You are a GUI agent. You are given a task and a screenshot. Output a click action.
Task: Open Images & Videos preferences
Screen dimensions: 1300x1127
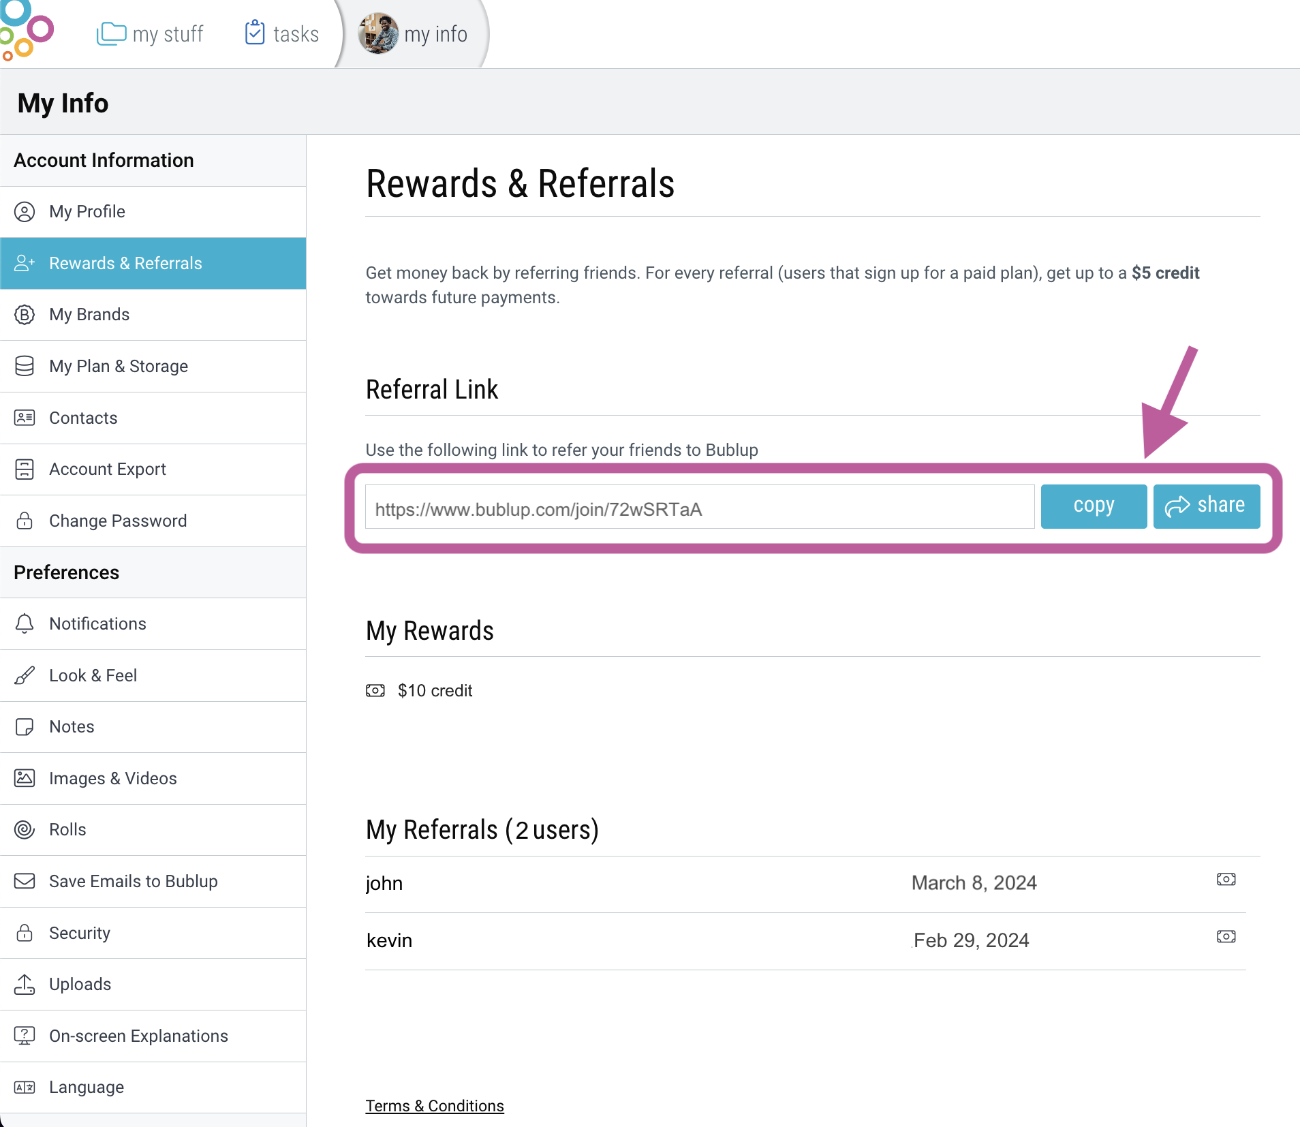pos(153,778)
